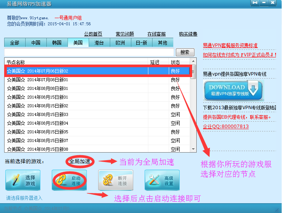Click the node search input field
The width and height of the screenshot is (282, 213).
point(89,52)
